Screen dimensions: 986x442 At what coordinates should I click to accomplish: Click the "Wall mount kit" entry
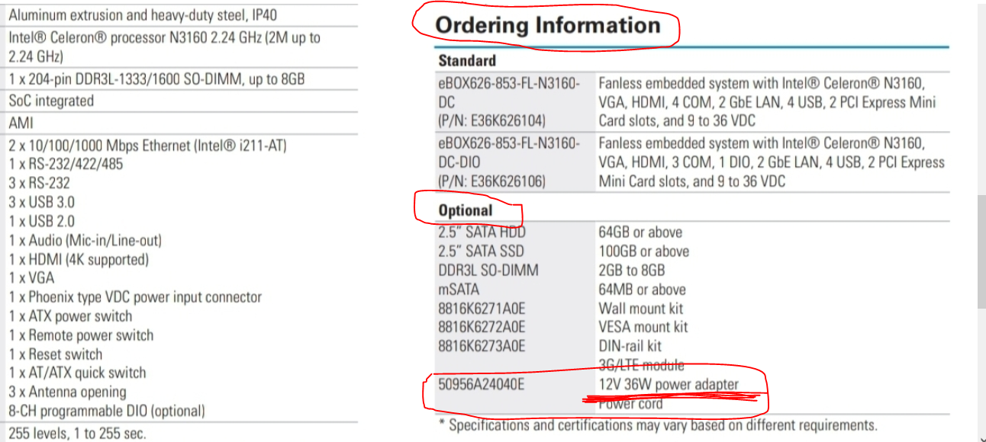click(641, 309)
